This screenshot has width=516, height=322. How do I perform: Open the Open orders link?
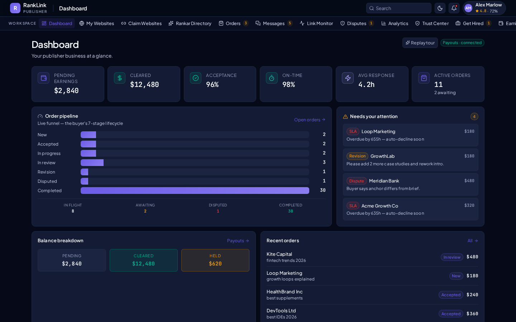[x=310, y=119]
